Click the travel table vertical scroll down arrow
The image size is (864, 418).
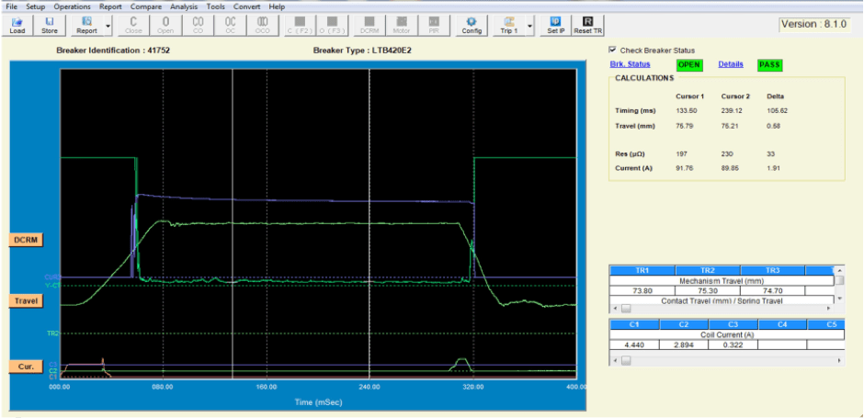(x=838, y=299)
